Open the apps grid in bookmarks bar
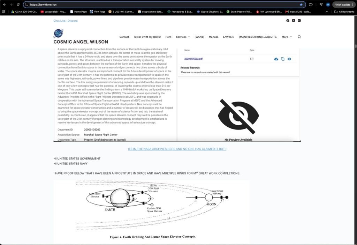 [x=4, y=12]
